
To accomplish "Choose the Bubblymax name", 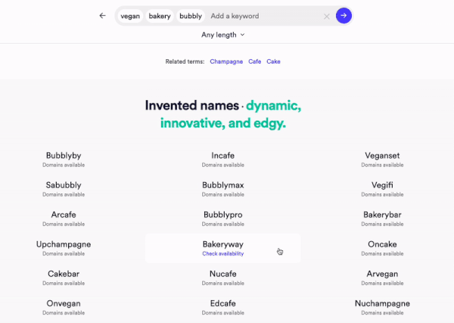I will tap(223, 185).
